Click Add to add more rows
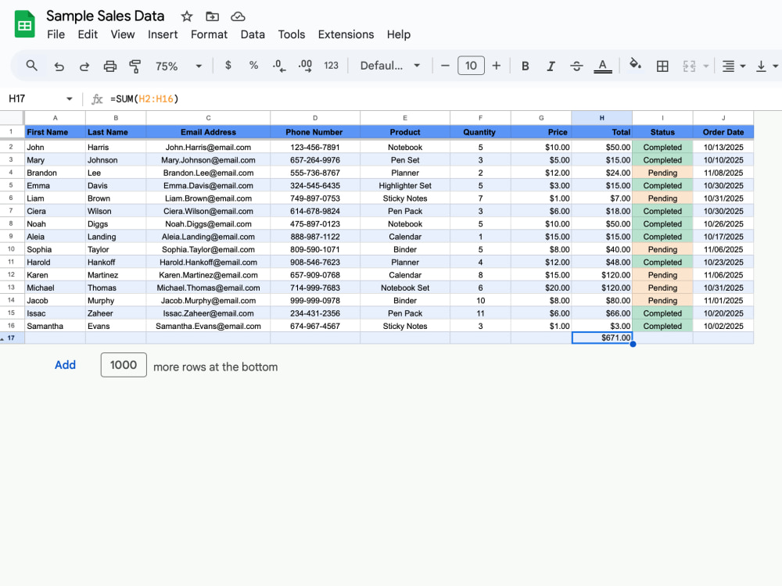The width and height of the screenshot is (782, 586). coord(66,365)
